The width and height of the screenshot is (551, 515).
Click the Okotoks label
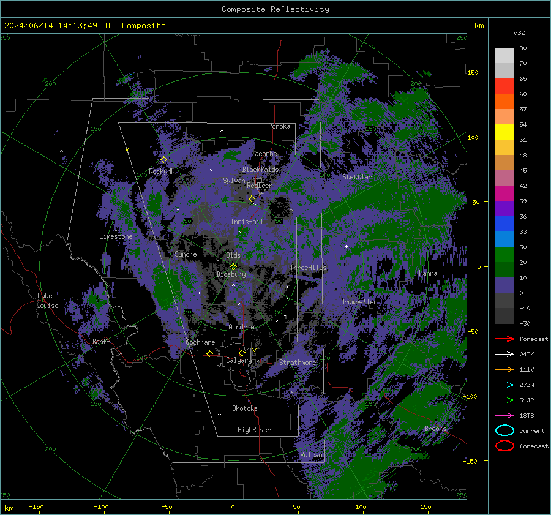click(245, 408)
